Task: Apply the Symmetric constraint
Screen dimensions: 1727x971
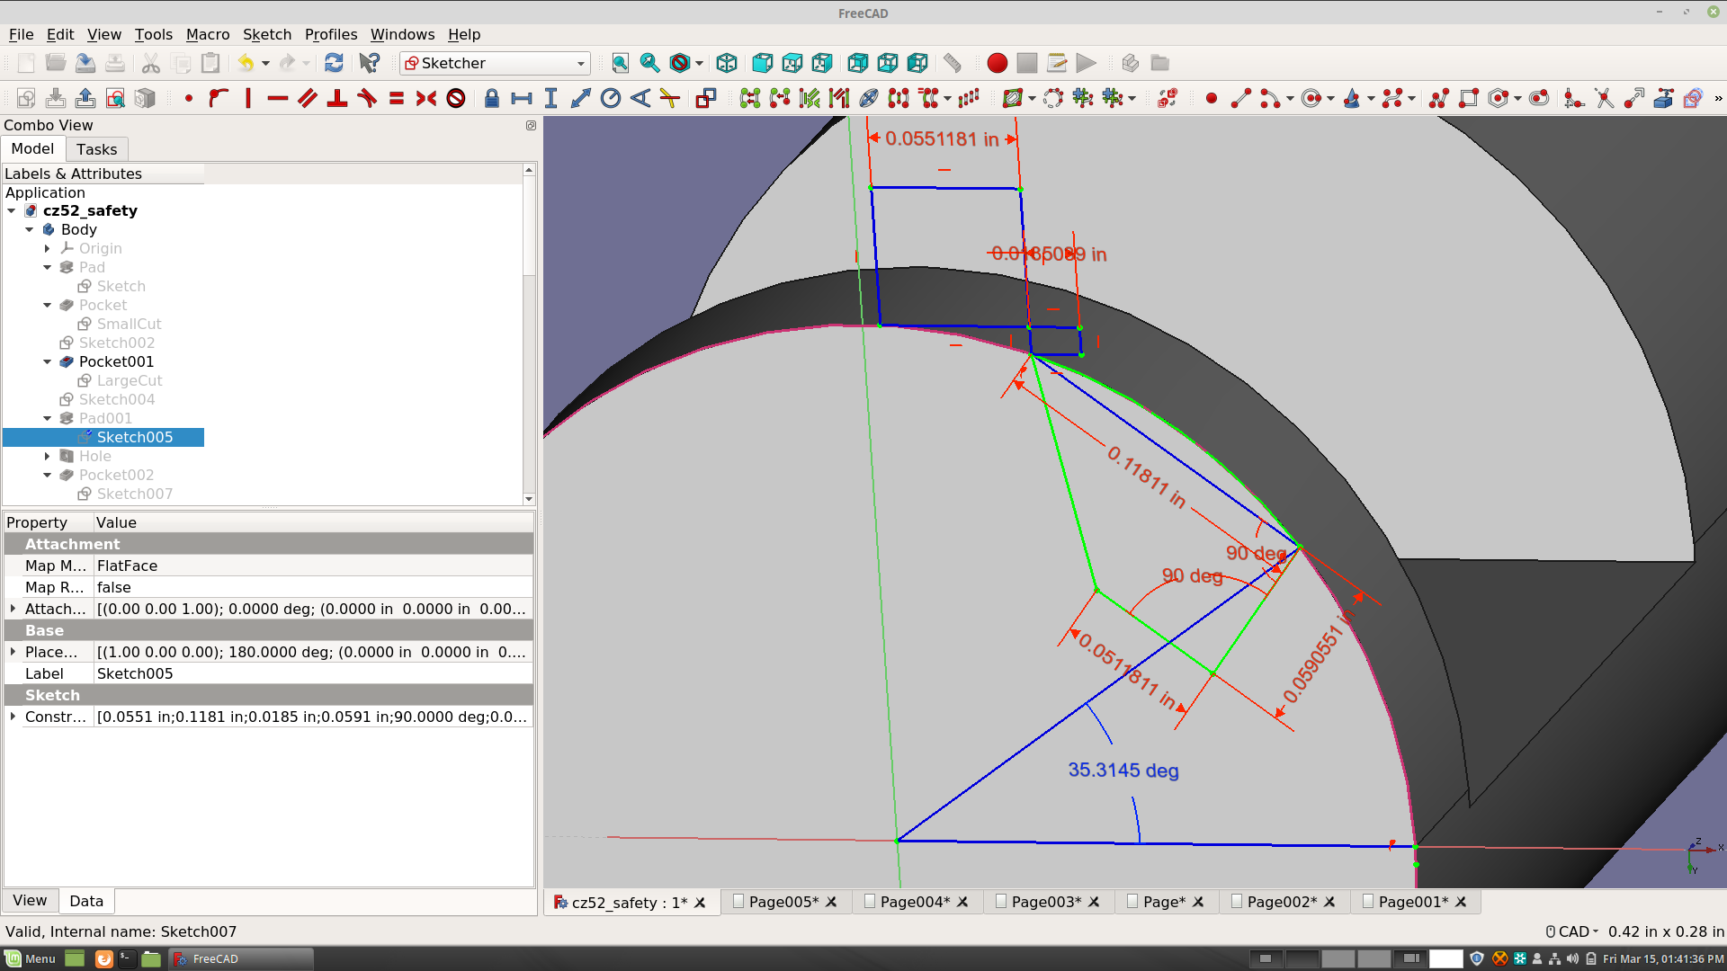Action: (426, 98)
